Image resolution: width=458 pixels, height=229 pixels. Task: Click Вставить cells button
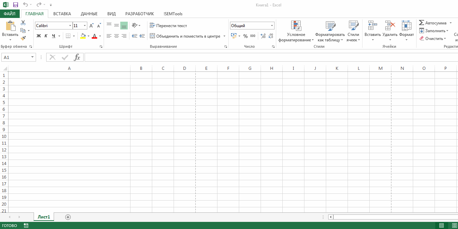click(x=373, y=31)
